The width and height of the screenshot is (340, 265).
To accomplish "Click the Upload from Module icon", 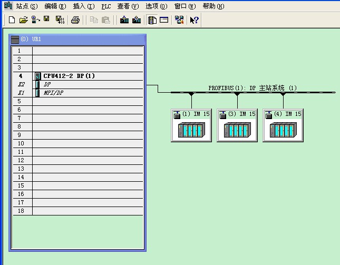I will click(137, 20).
